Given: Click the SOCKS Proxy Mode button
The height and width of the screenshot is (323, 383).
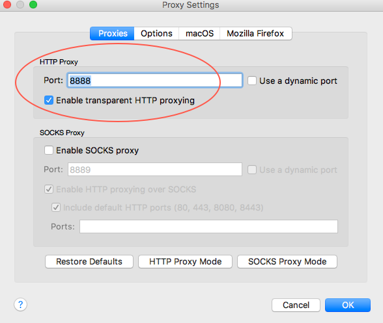Looking at the screenshot, I should click(287, 261).
